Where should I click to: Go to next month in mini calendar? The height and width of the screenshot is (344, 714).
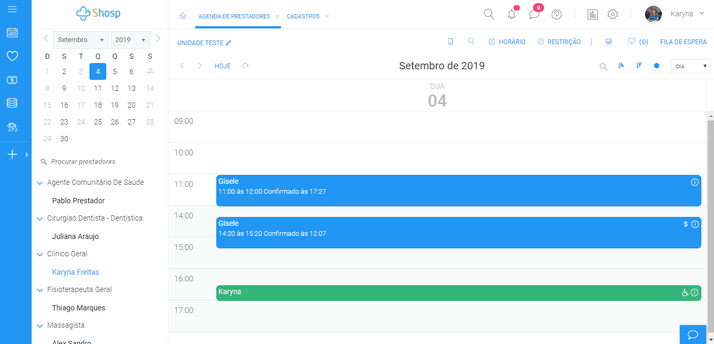pos(158,38)
